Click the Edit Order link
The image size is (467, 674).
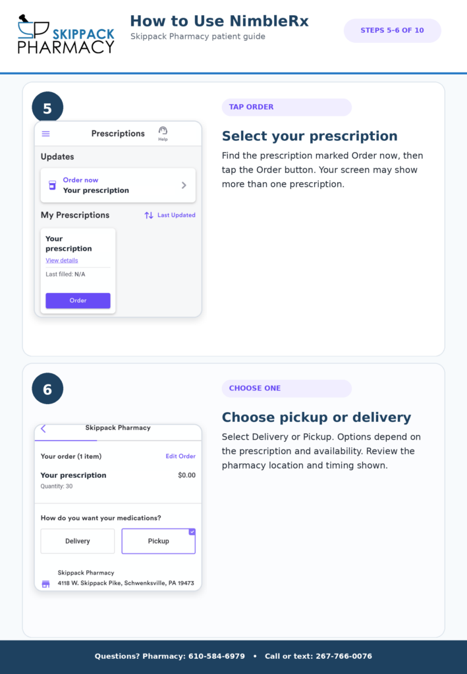tap(180, 456)
